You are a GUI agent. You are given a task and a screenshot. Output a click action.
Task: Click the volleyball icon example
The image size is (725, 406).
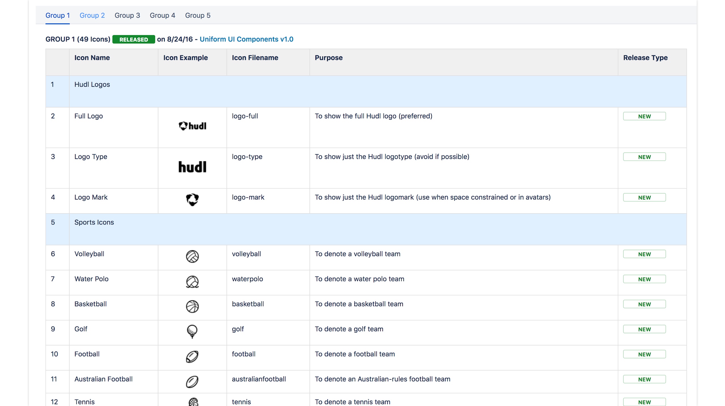pyautogui.click(x=192, y=257)
